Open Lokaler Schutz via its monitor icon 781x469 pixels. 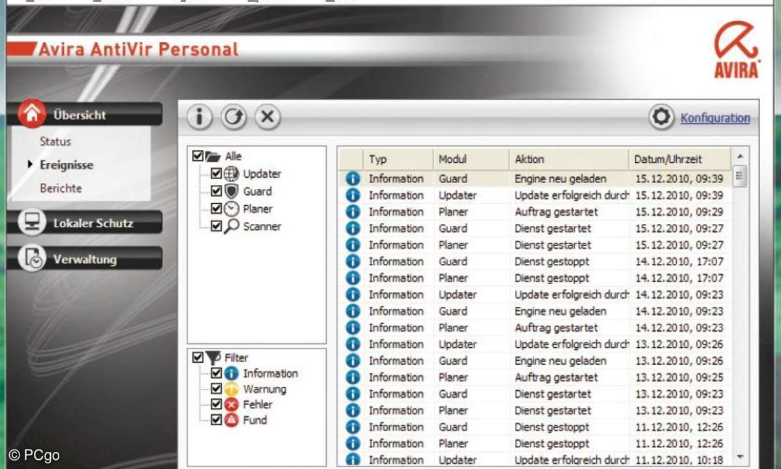32,223
